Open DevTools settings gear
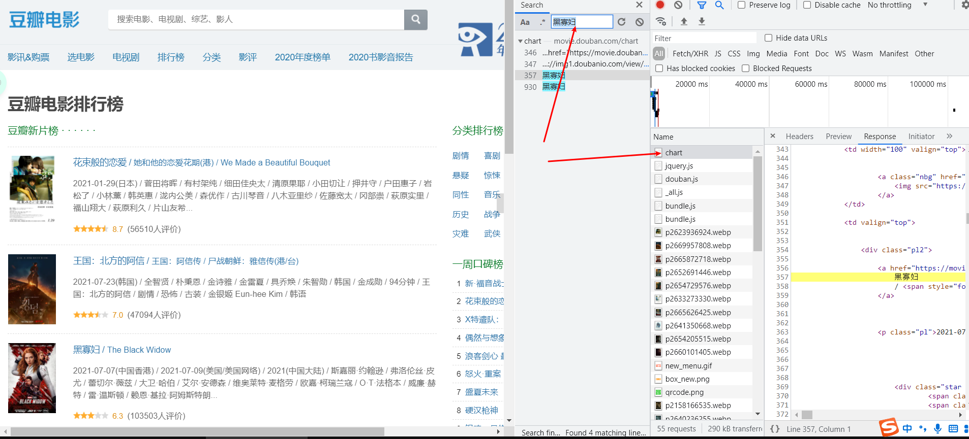Image resolution: width=969 pixels, height=439 pixels. click(x=964, y=5)
